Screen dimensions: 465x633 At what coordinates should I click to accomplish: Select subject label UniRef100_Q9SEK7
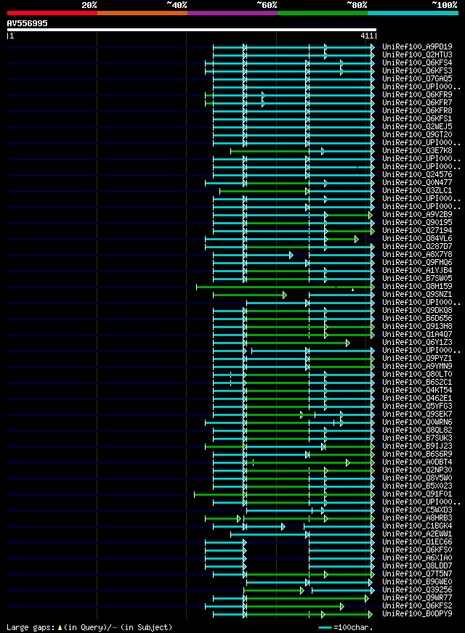pyautogui.click(x=417, y=414)
